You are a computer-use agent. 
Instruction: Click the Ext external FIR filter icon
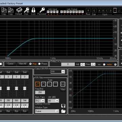click(63, 84)
